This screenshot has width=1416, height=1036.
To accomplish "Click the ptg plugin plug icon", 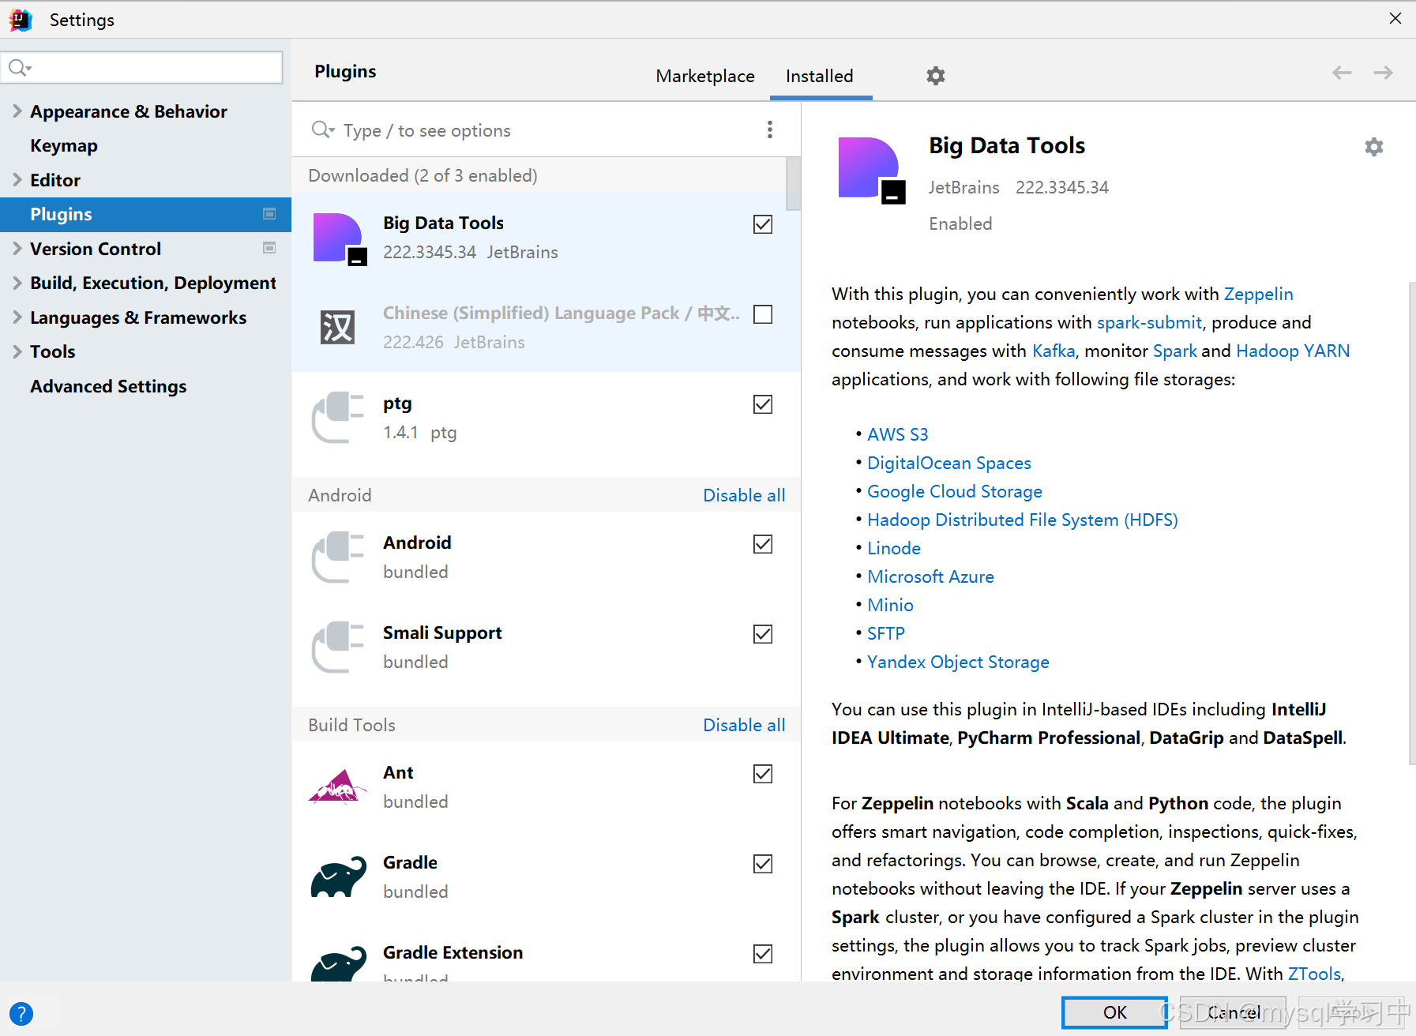I will pos(338,417).
